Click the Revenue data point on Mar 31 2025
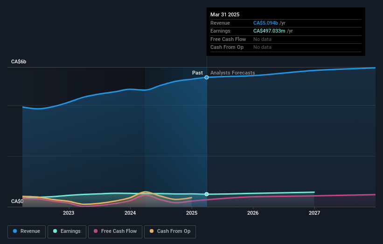Image resolution: width=383 pixels, height=244 pixels. point(207,77)
